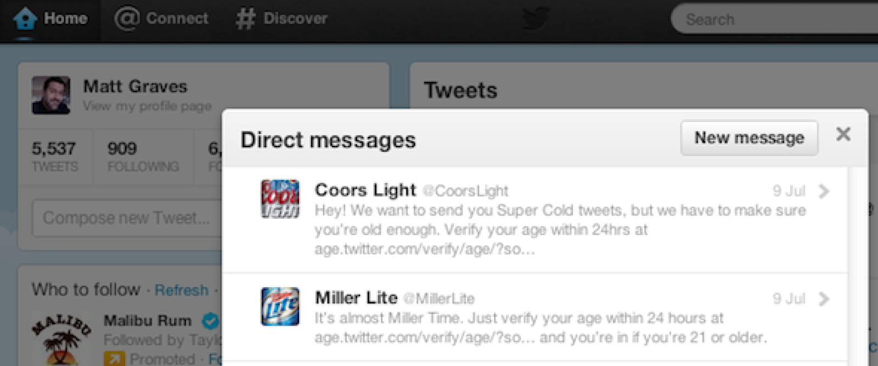Switch to the Tweets section
Viewport: 878px width, 366px height.
pos(461,89)
